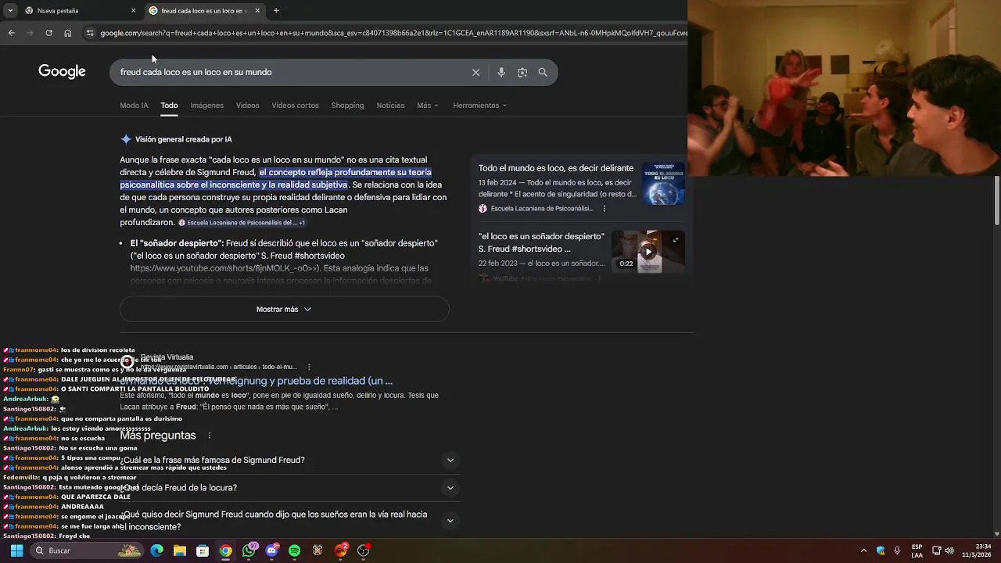Screen dimensions: 1001x563
Task: Close the freud cada loco search tab
Action: click(x=257, y=11)
